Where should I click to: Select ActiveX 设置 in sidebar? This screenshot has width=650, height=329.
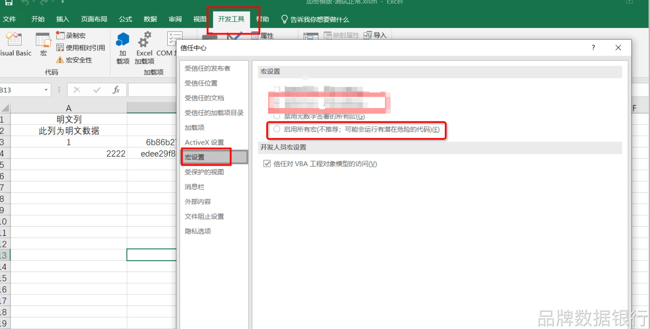click(204, 143)
